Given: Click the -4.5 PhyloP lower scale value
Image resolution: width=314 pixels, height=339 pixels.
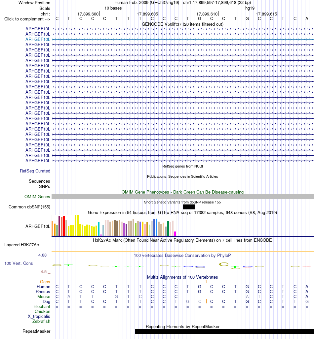Looking at the screenshot, I should pyautogui.click(x=43, y=272).
